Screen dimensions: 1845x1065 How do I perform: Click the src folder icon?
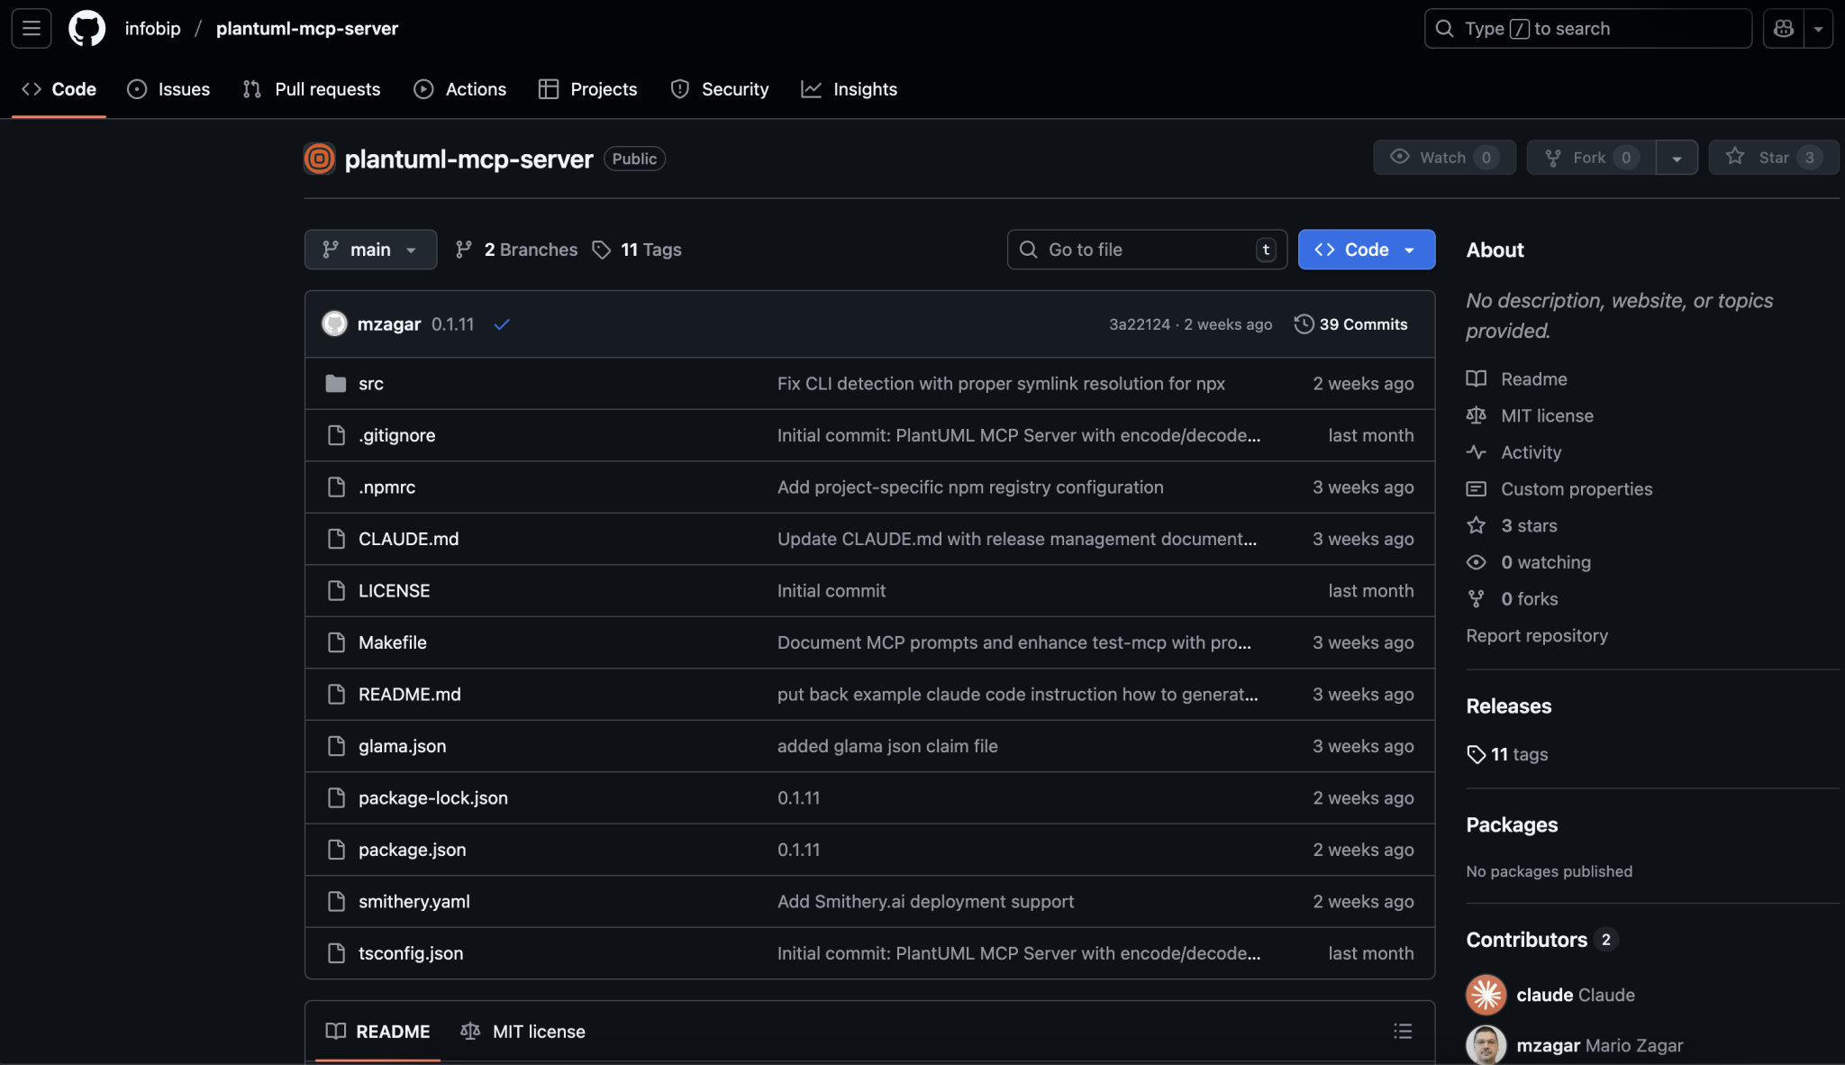point(336,383)
